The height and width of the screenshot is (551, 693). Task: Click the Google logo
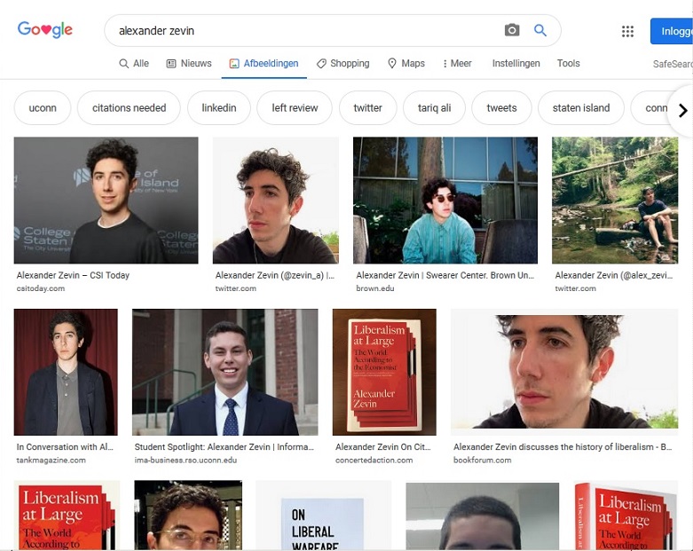pos(45,29)
